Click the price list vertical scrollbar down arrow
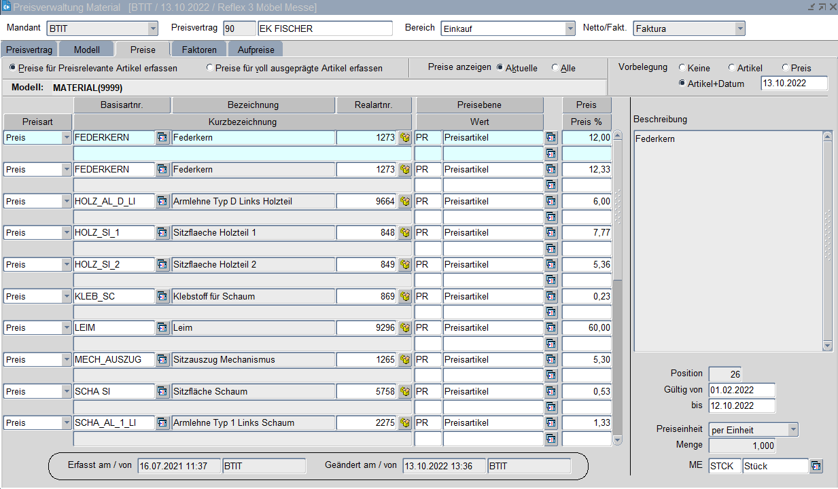 click(617, 440)
